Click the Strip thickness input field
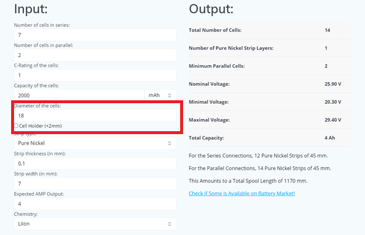Viewport: 365px width, 235px height. point(94,163)
